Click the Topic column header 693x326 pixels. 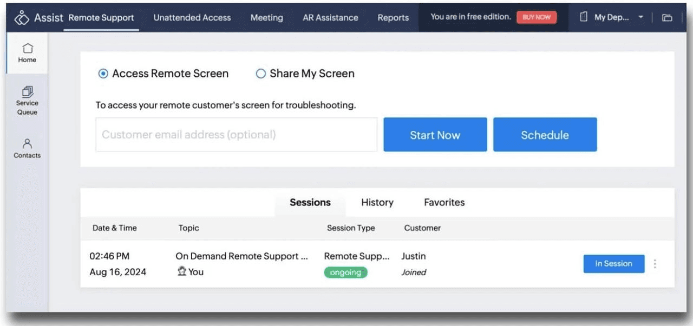point(189,228)
